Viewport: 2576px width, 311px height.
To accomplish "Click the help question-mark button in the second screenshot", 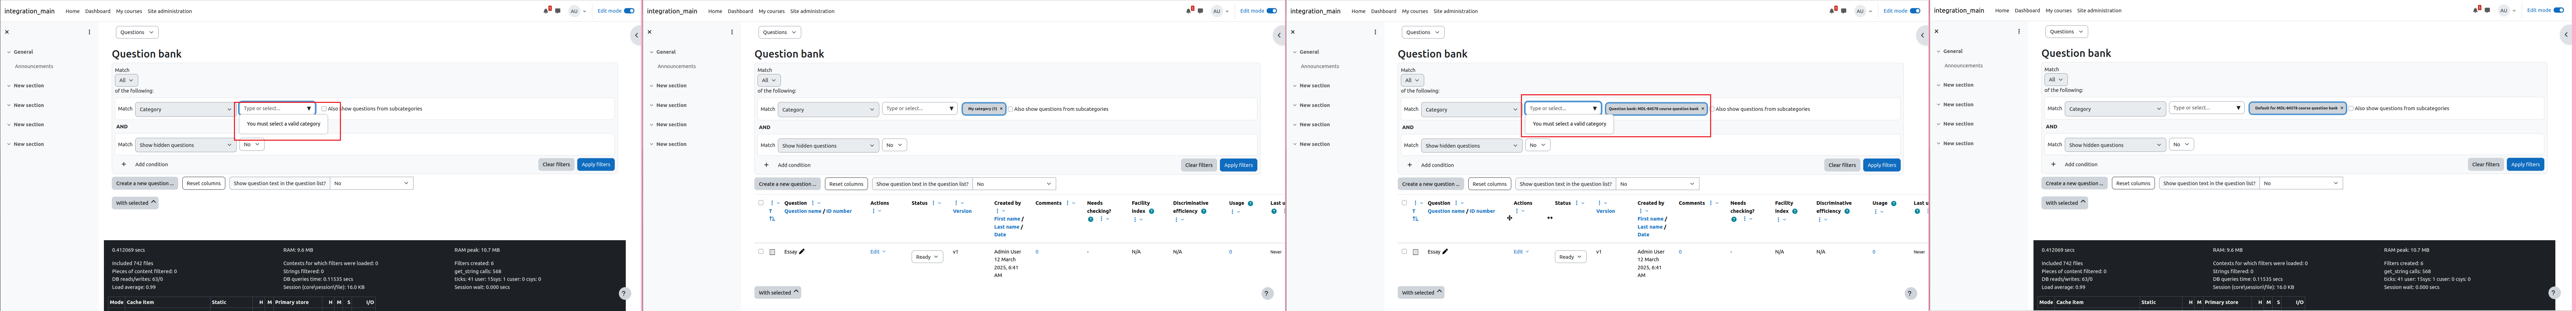I will click(1267, 294).
